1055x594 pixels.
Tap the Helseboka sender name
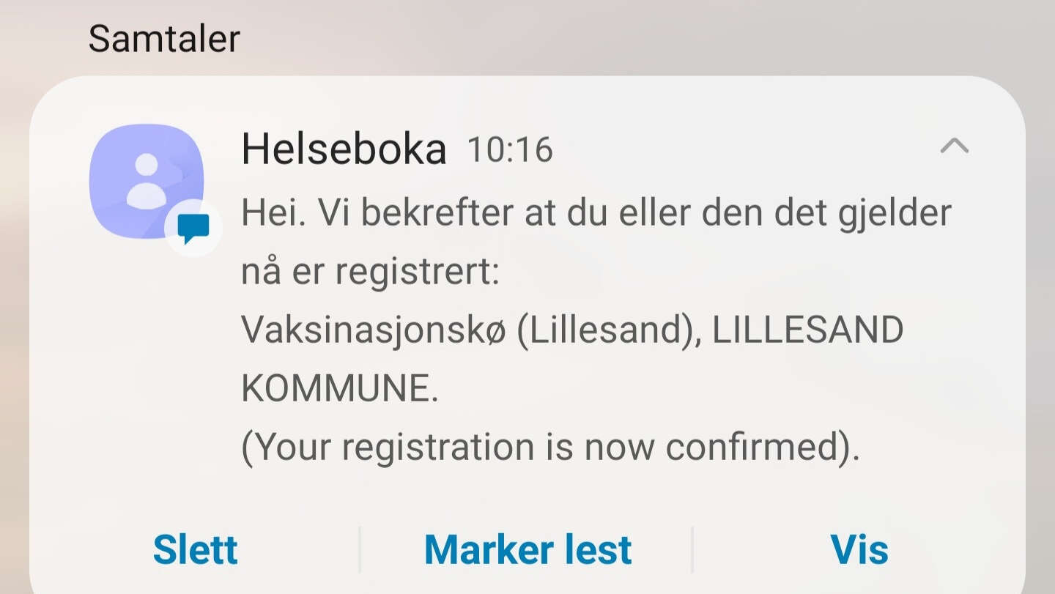click(x=344, y=149)
